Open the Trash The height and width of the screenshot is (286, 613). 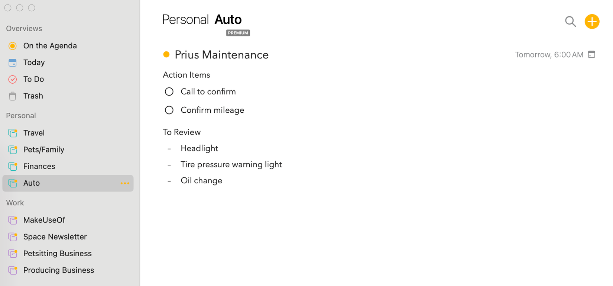(33, 96)
